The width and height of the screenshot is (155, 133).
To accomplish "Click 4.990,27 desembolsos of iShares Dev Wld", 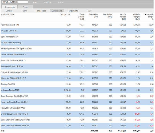I will point(95,78).
